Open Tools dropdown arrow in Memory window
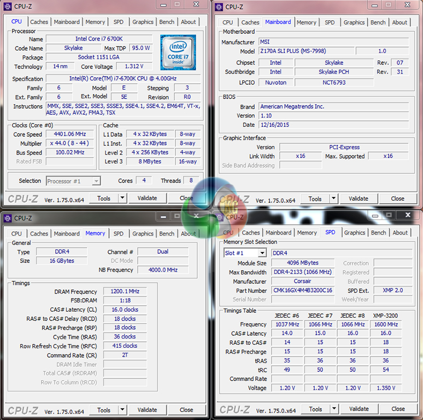This screenshot has width=423, height=420. tap(122, 410)
